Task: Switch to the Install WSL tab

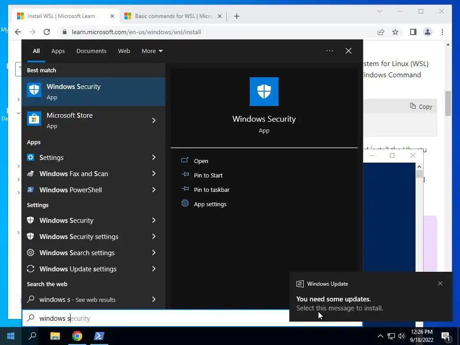Action: (x=62, y=16)
